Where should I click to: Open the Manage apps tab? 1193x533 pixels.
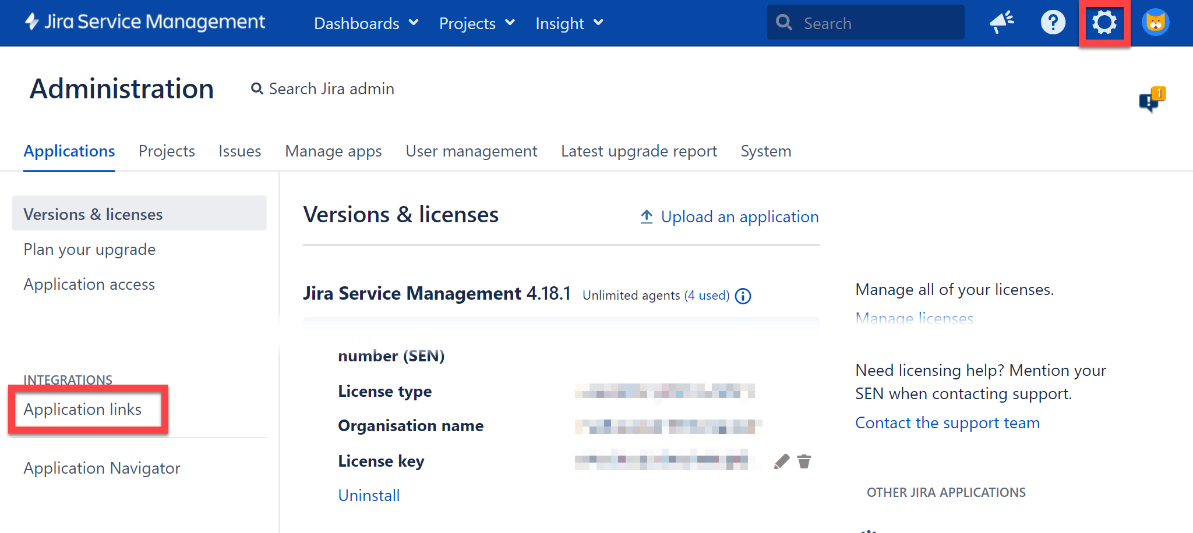333,151
